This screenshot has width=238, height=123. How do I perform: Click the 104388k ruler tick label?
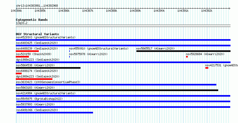[112, 11]
